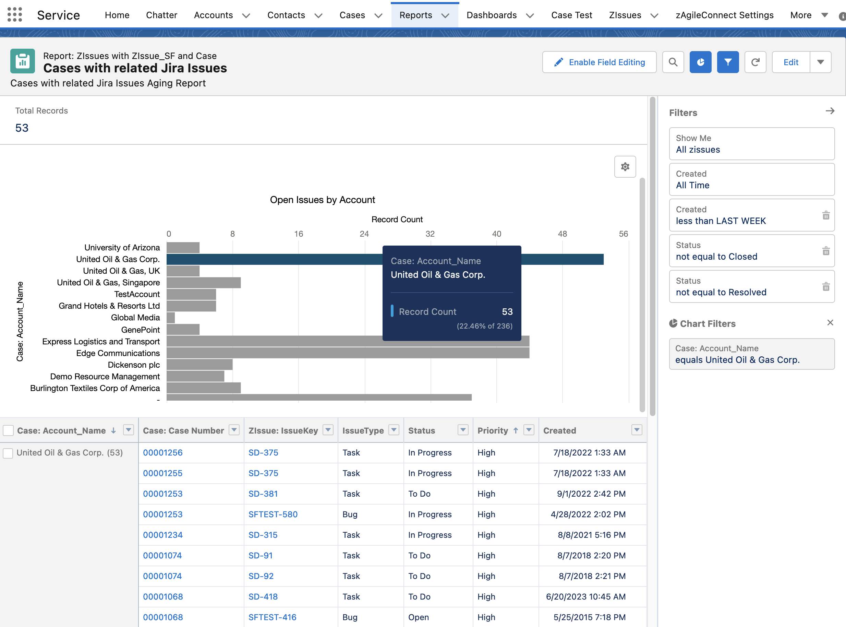Refresh the report
Image resolution: width=846 pixels, height=627 pixels.
(x=756, y=62)
